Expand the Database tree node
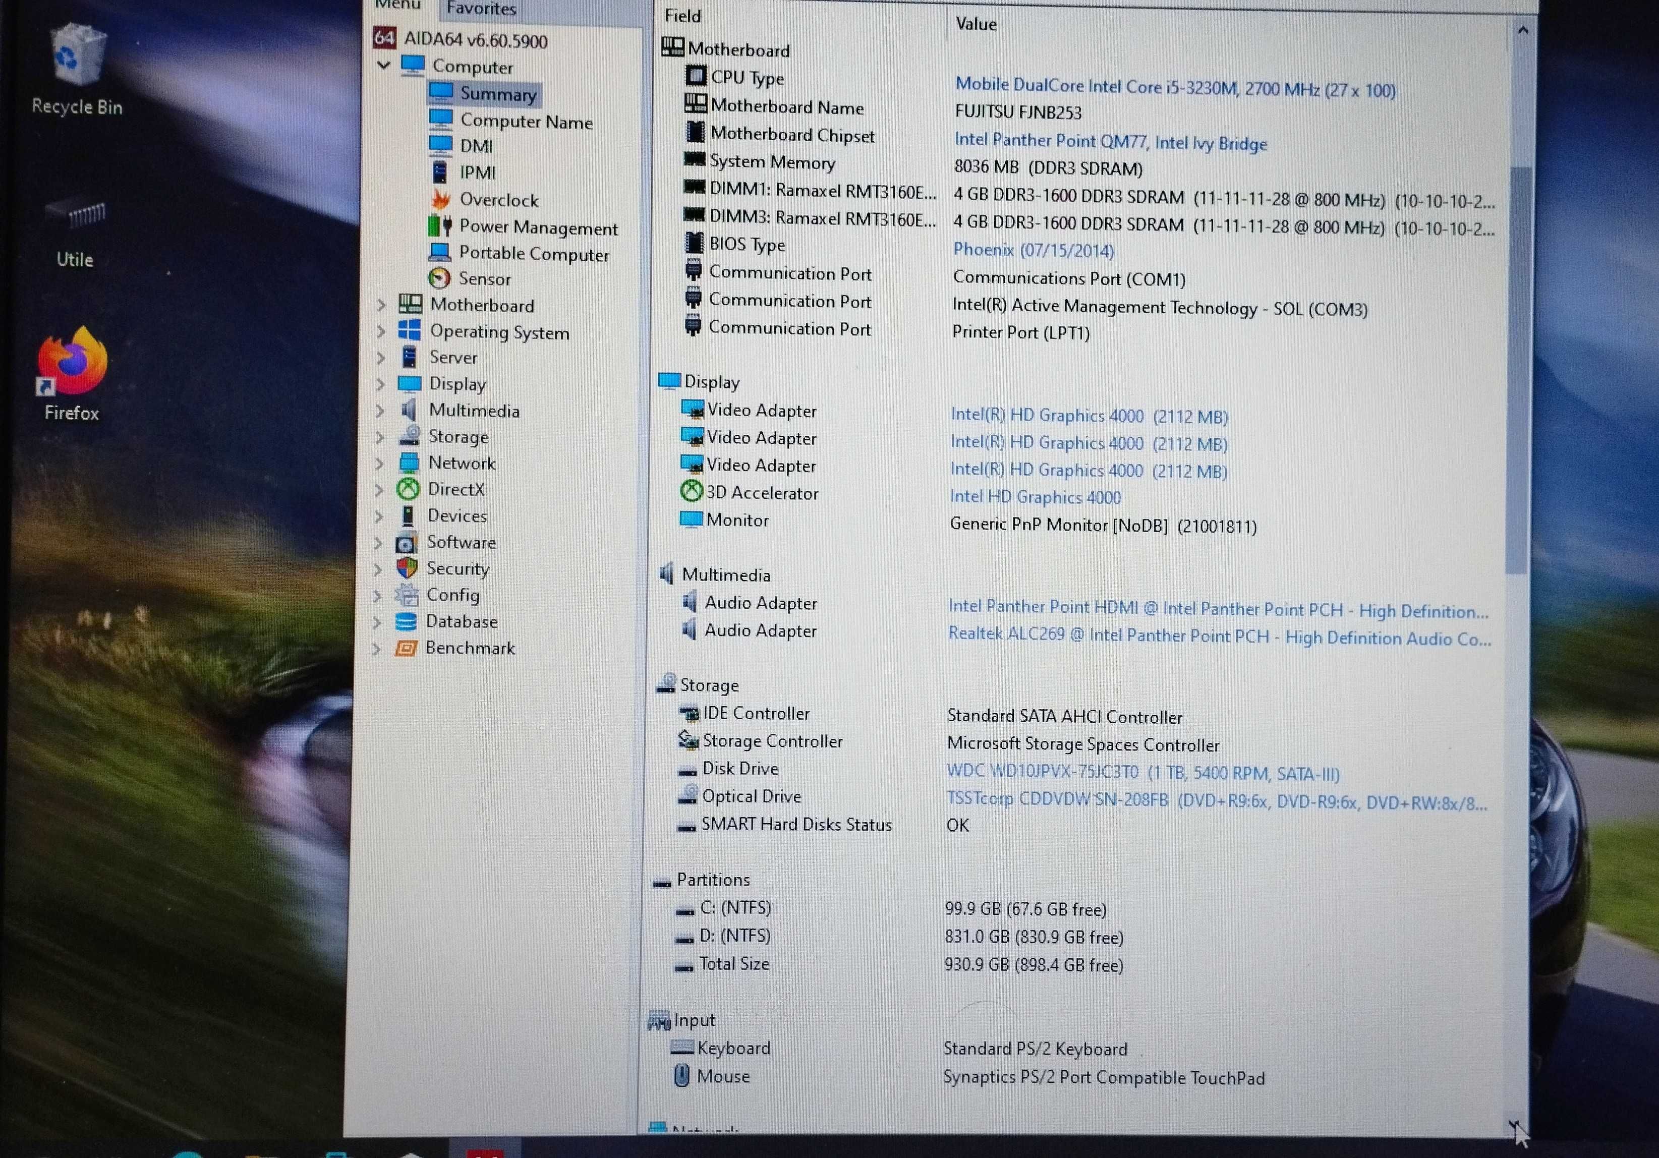 click(x=376, y=622)
